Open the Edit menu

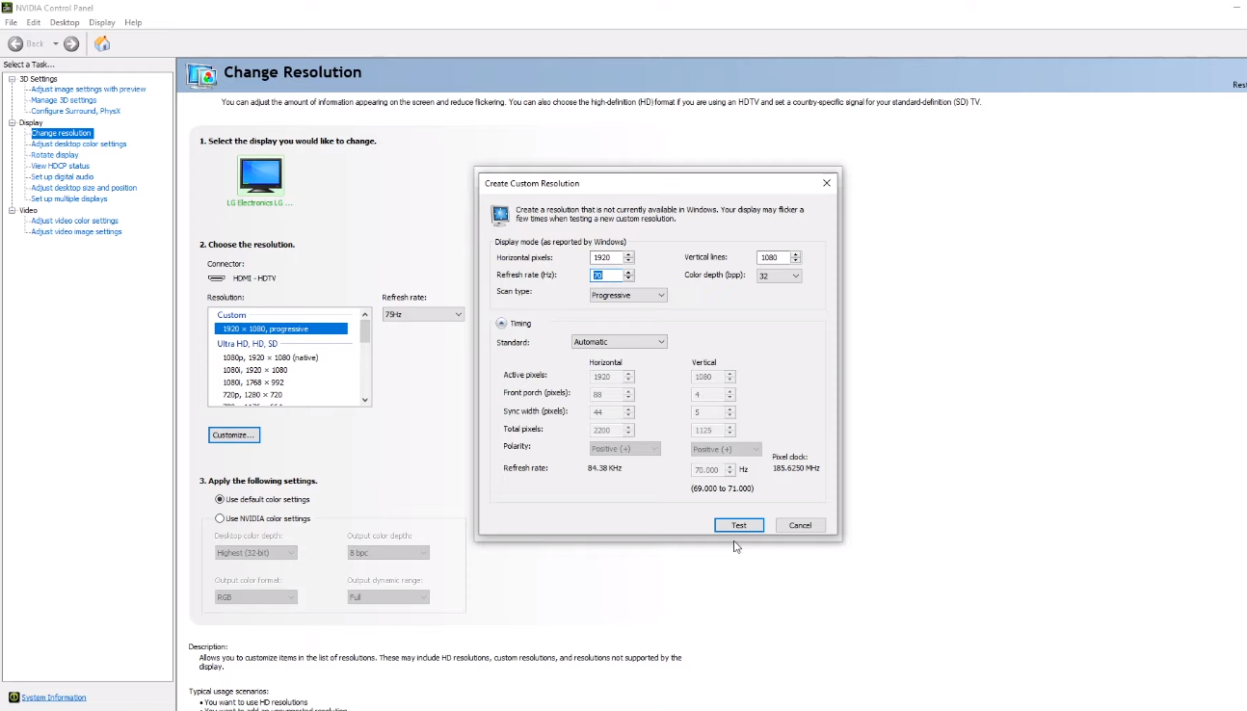point(34,22)
